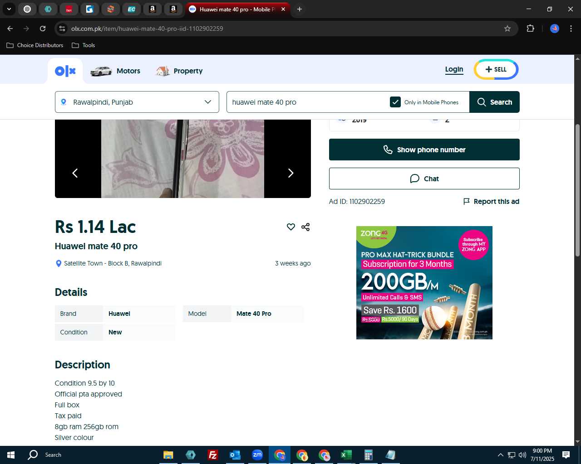Open the notifications action center
581x464 pixels.
[x=566, y=455]
